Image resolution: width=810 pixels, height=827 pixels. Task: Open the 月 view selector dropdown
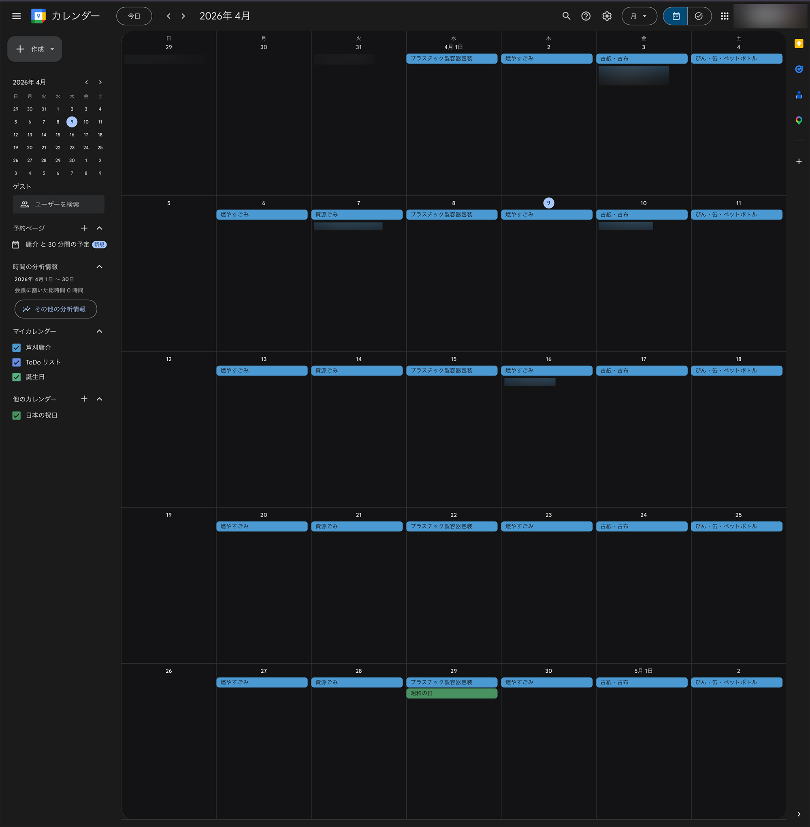[639, 16]
